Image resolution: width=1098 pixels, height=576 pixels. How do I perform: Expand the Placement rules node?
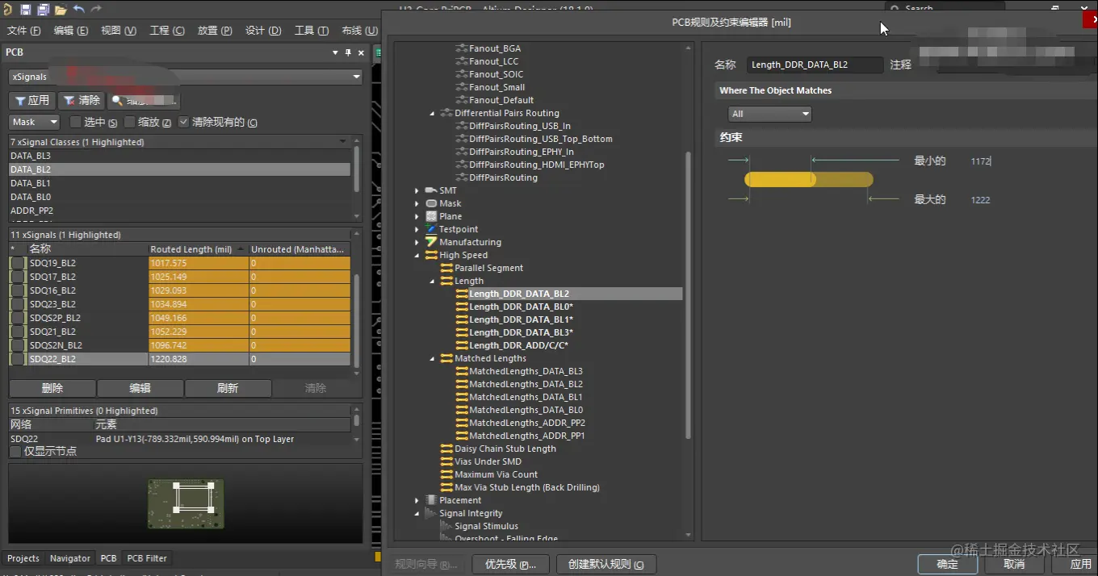[417, 500]
